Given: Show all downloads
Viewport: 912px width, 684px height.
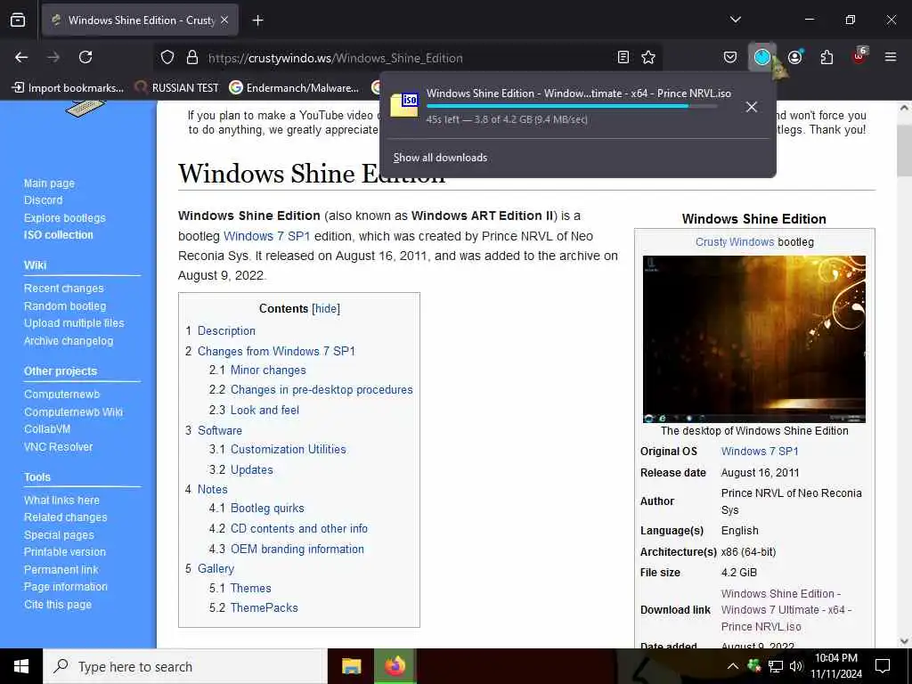Looking at the screenshot, I should click(x=440, y=158).
